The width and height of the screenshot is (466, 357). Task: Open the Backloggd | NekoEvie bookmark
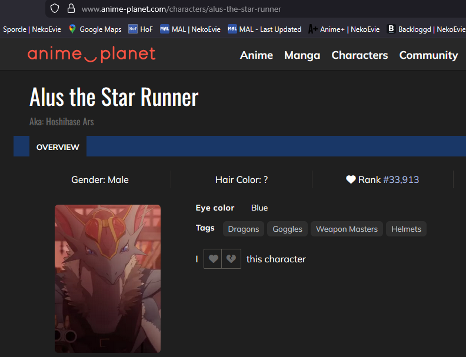(427, 29)
